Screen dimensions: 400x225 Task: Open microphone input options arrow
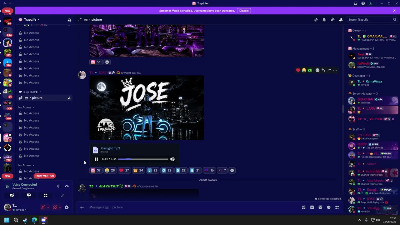[48, 207]
